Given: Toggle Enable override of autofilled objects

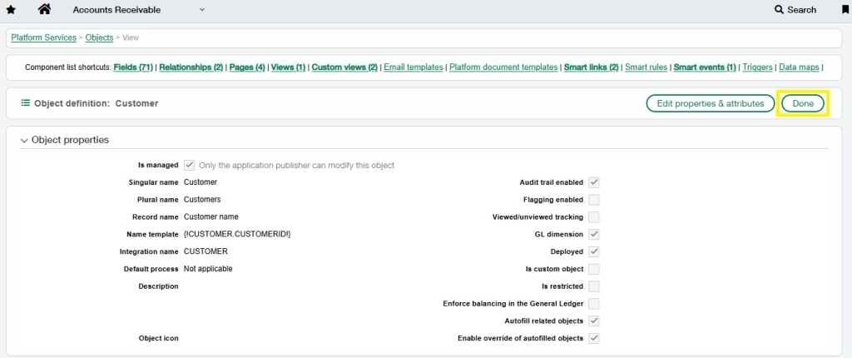Looking at the screenshot, I should [x=594, y=338].
